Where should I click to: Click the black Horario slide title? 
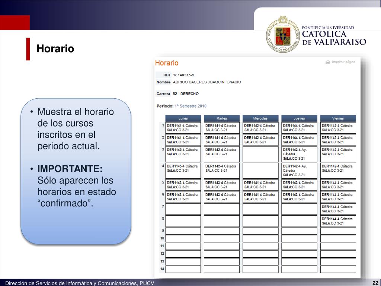55,48
